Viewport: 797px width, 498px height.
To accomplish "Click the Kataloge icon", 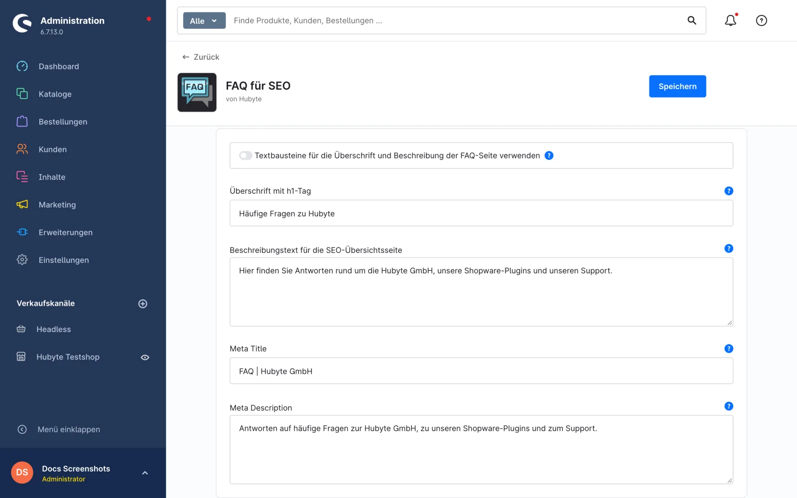I will 22,94.
